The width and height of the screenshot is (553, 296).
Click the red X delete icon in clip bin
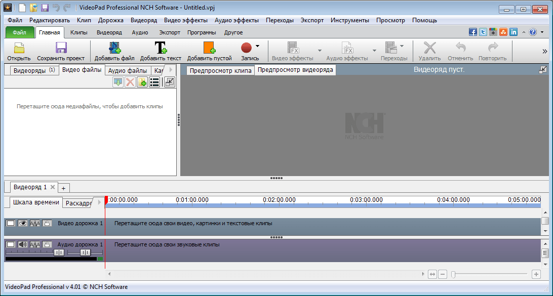[x=130, y=82]
